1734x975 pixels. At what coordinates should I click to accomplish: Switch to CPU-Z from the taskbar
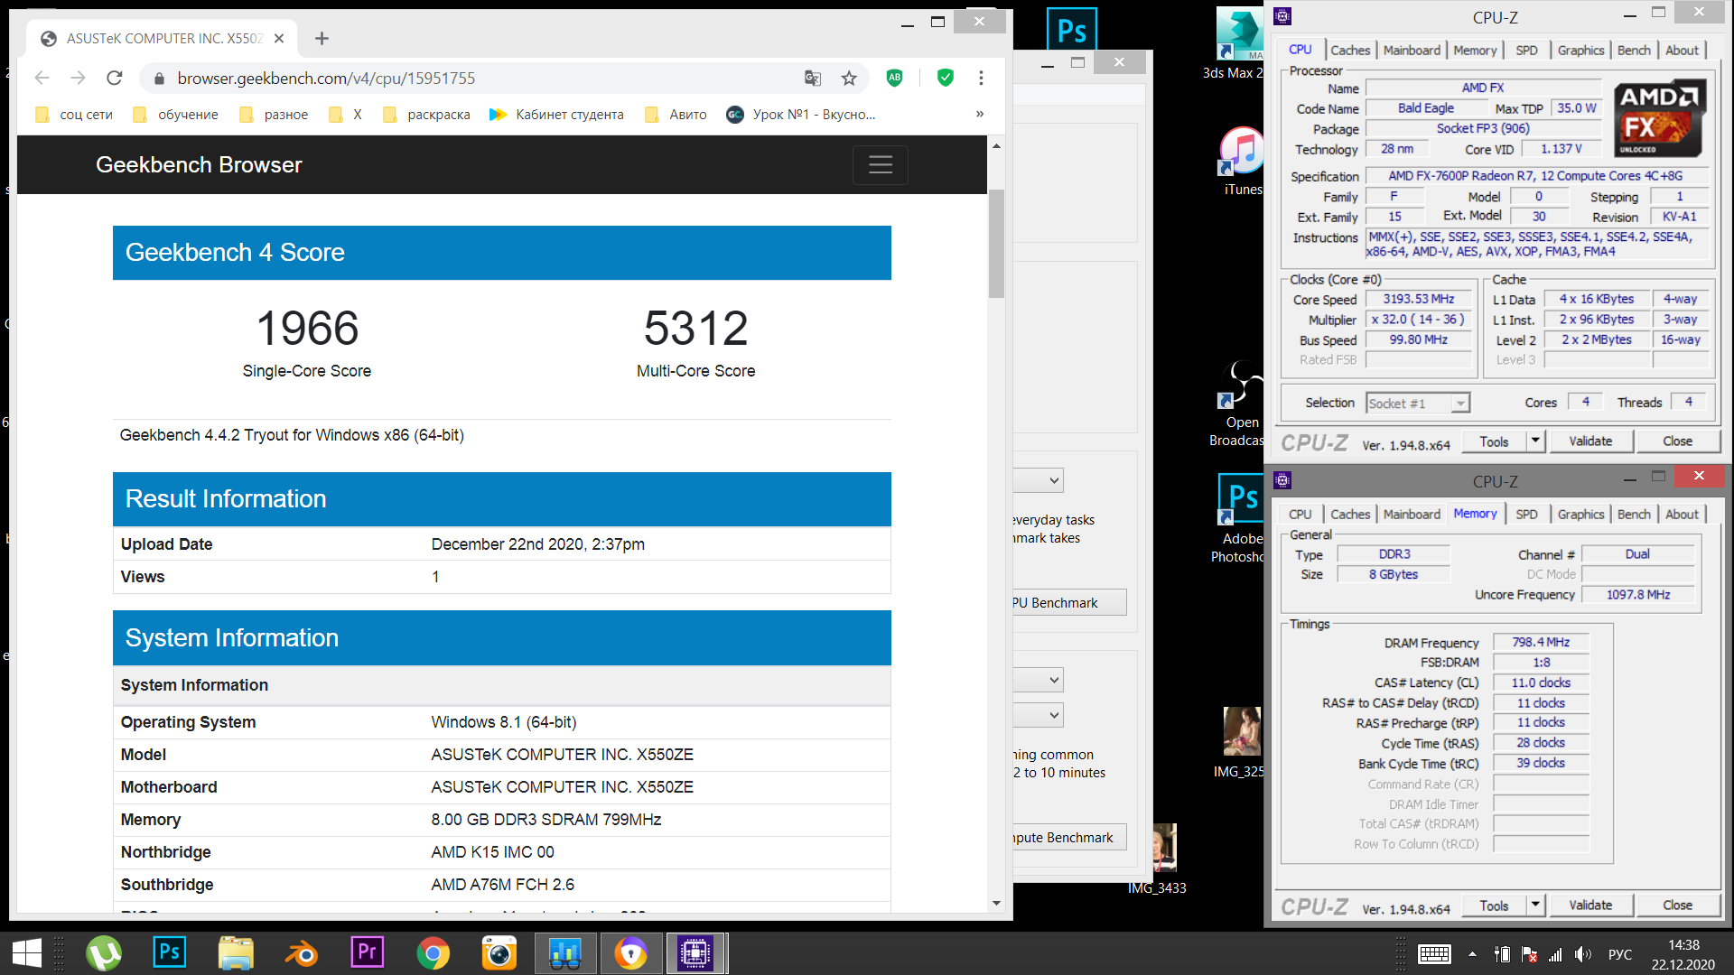[x=696, y=953]
